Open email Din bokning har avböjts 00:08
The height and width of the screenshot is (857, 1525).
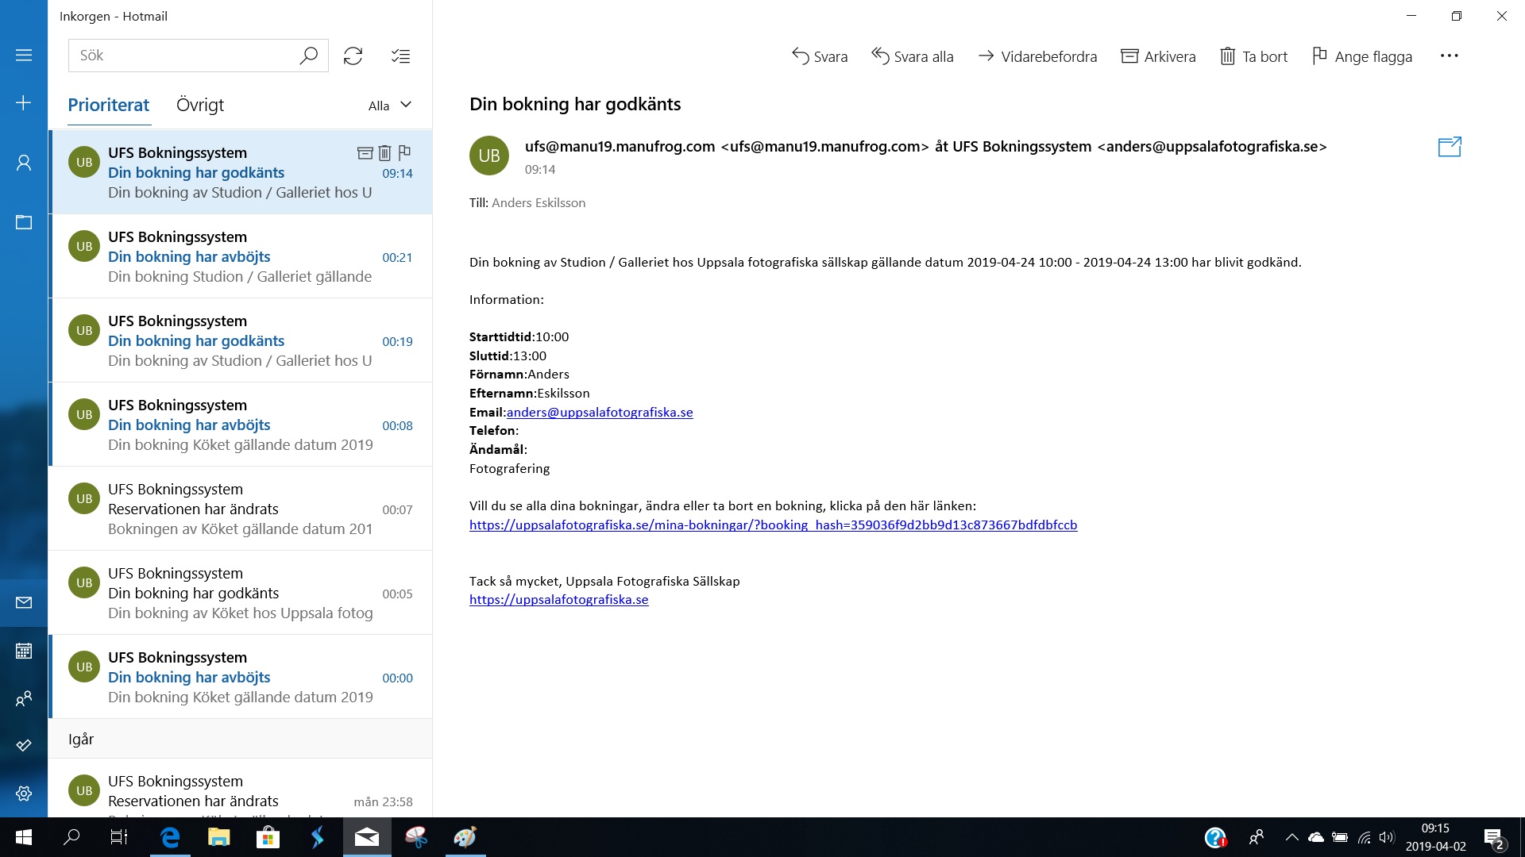[x=241, y=425]
